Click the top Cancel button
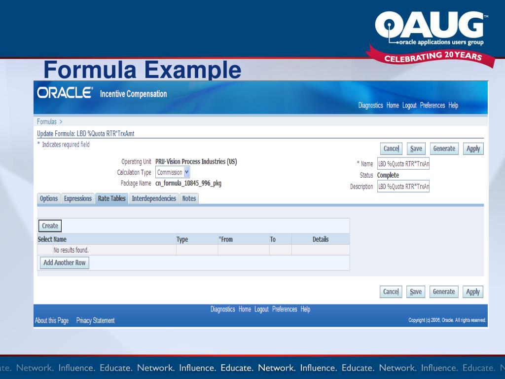 (x=391, y=149)
